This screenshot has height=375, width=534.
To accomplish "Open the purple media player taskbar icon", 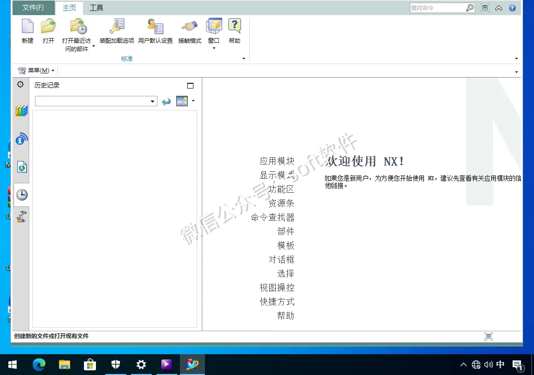I will point(166,365).
